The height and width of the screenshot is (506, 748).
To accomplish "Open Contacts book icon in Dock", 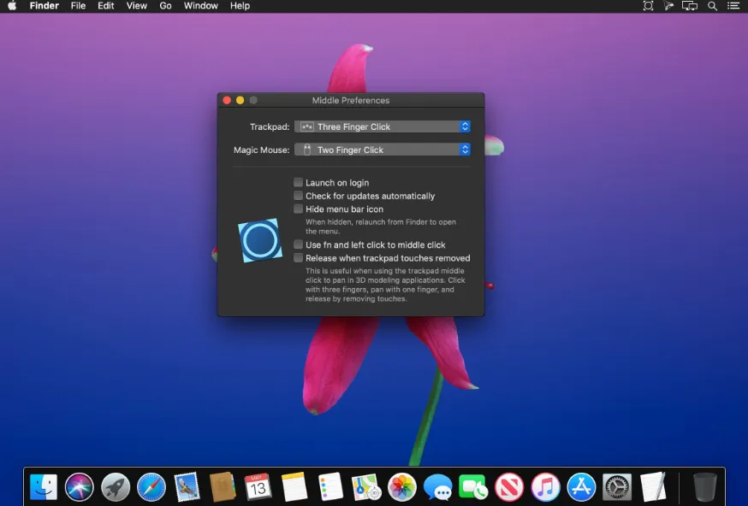I will [x=223, y=487].
